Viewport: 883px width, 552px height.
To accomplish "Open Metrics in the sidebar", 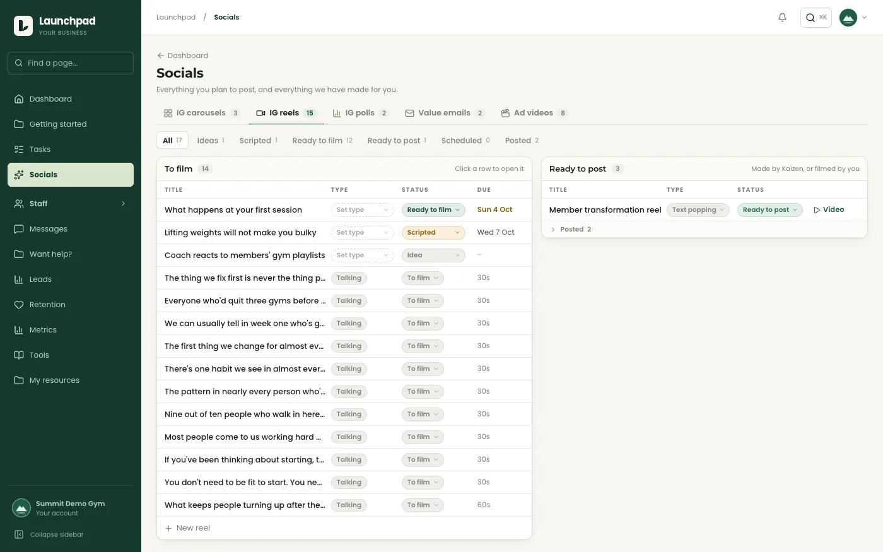I will click(71, 330).
